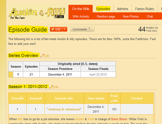162x124 pixels.
Task: Click the "Season Finale" header cell
Action: (x=98, y=69)
